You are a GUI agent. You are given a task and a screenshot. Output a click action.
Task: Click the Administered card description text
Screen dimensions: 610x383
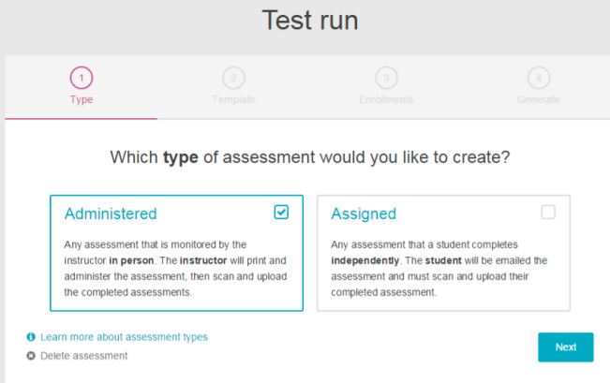pyautogui.click(x=175, y=268)
